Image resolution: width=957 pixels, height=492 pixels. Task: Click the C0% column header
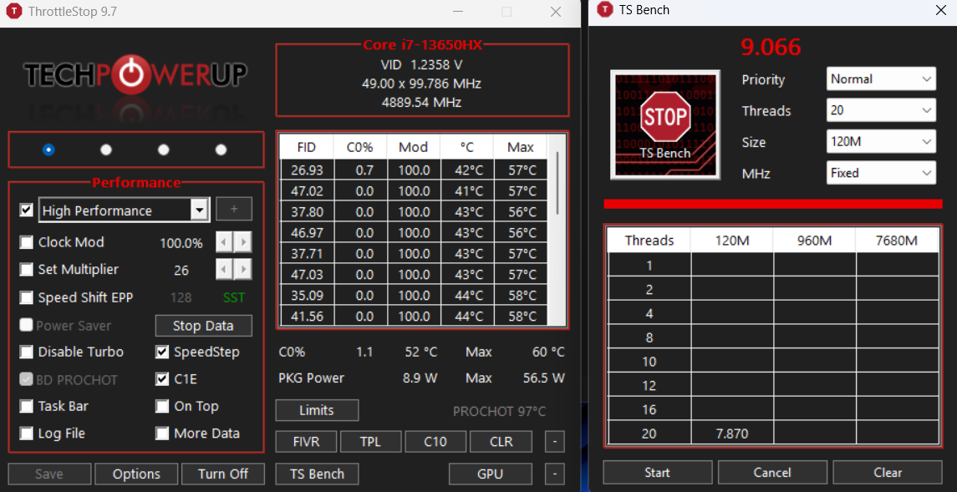(x=359, y=147)
